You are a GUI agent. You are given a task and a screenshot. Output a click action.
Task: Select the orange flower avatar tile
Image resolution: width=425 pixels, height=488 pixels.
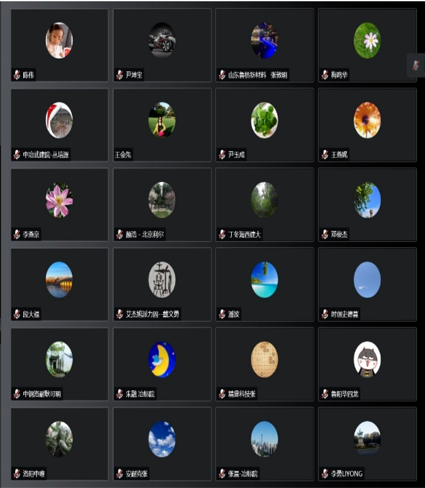(367, 120)
